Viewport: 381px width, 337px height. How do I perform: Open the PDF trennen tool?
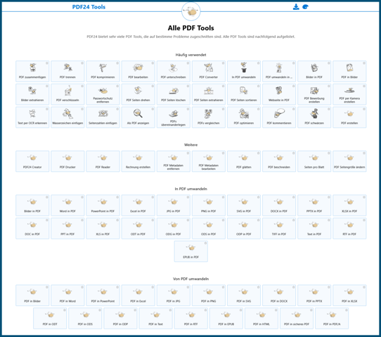pyautogui.click(x=67, y=72)
